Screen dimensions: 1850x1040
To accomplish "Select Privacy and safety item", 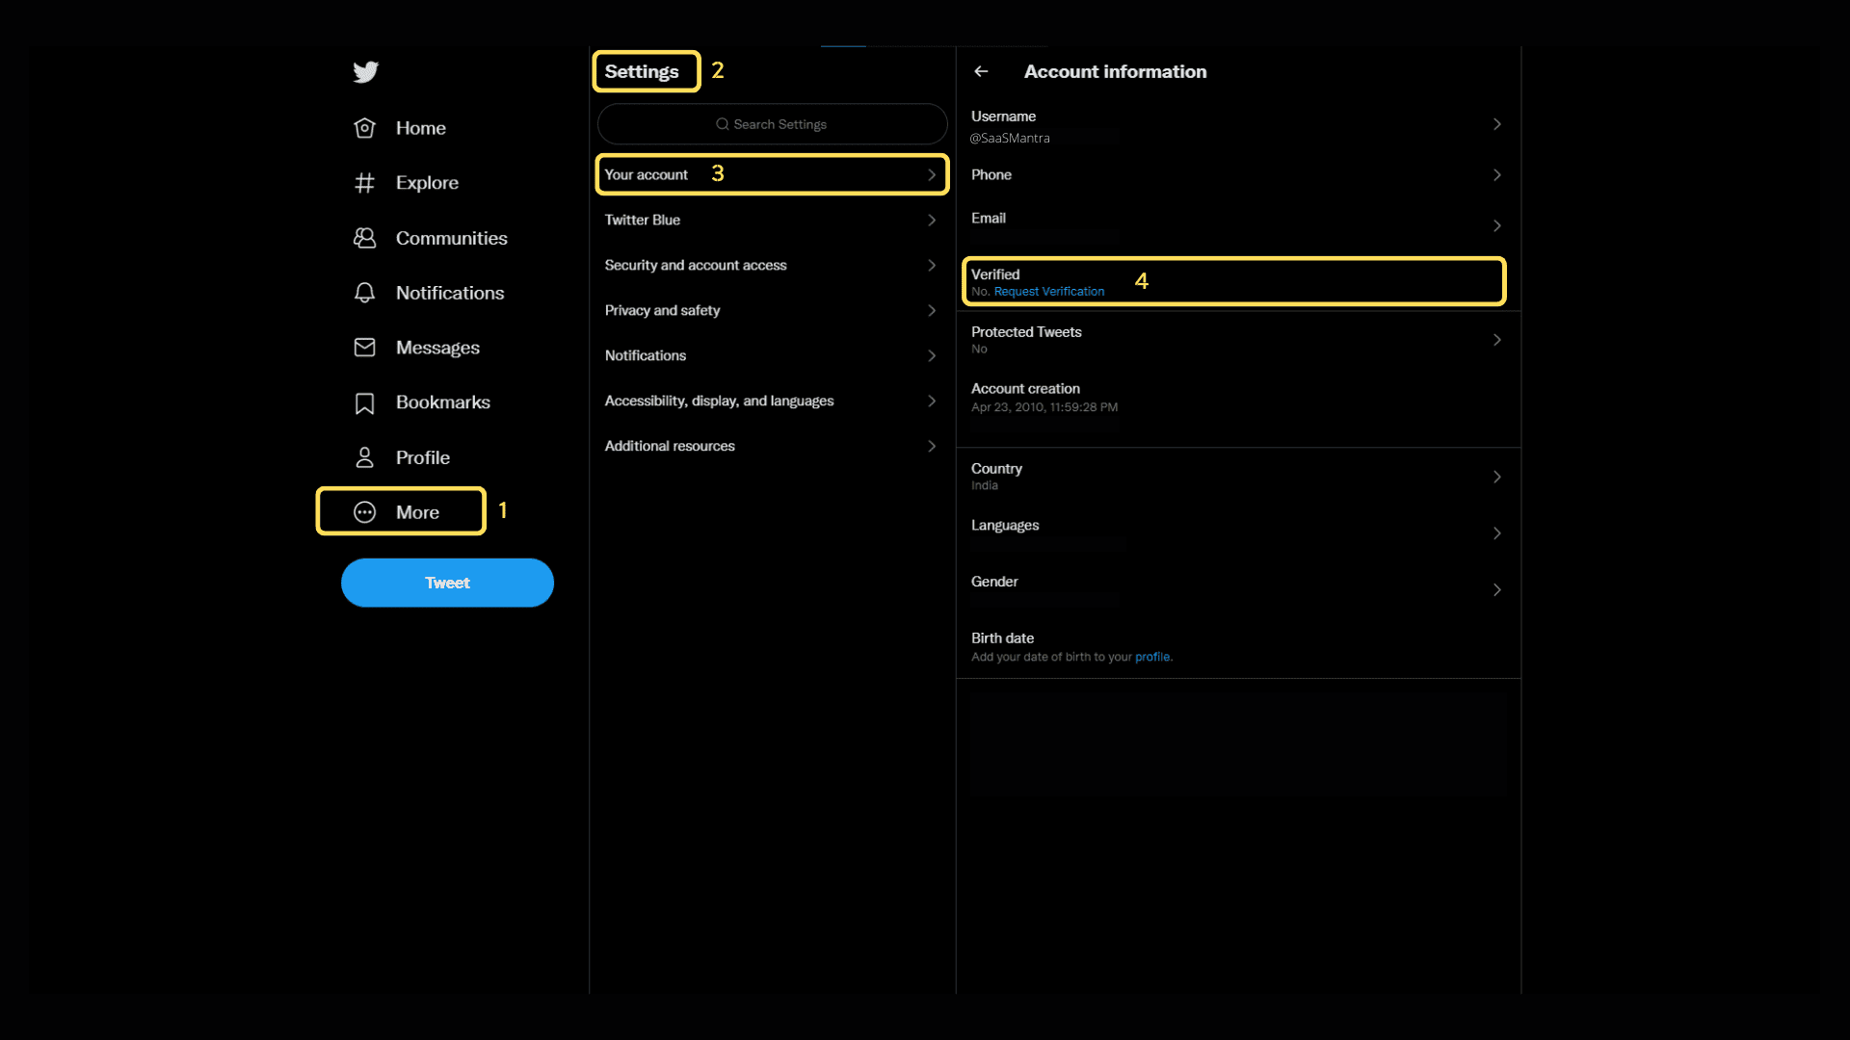I will point(772,310).
